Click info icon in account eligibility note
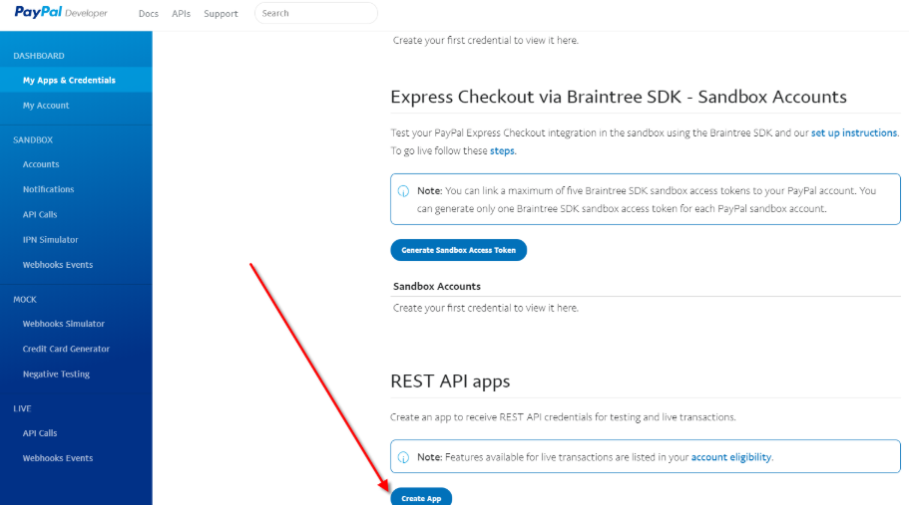Viewport: 909px width, 505px height. point(403,457)
